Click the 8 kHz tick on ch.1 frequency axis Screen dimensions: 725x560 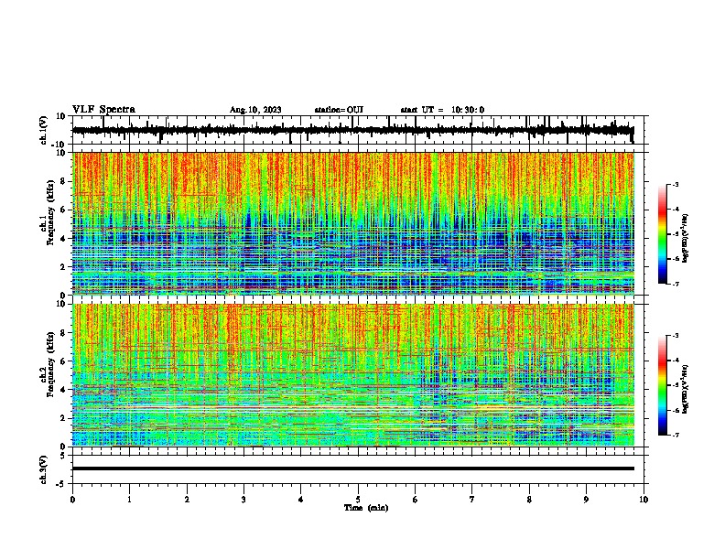click(x=63, y=181)
